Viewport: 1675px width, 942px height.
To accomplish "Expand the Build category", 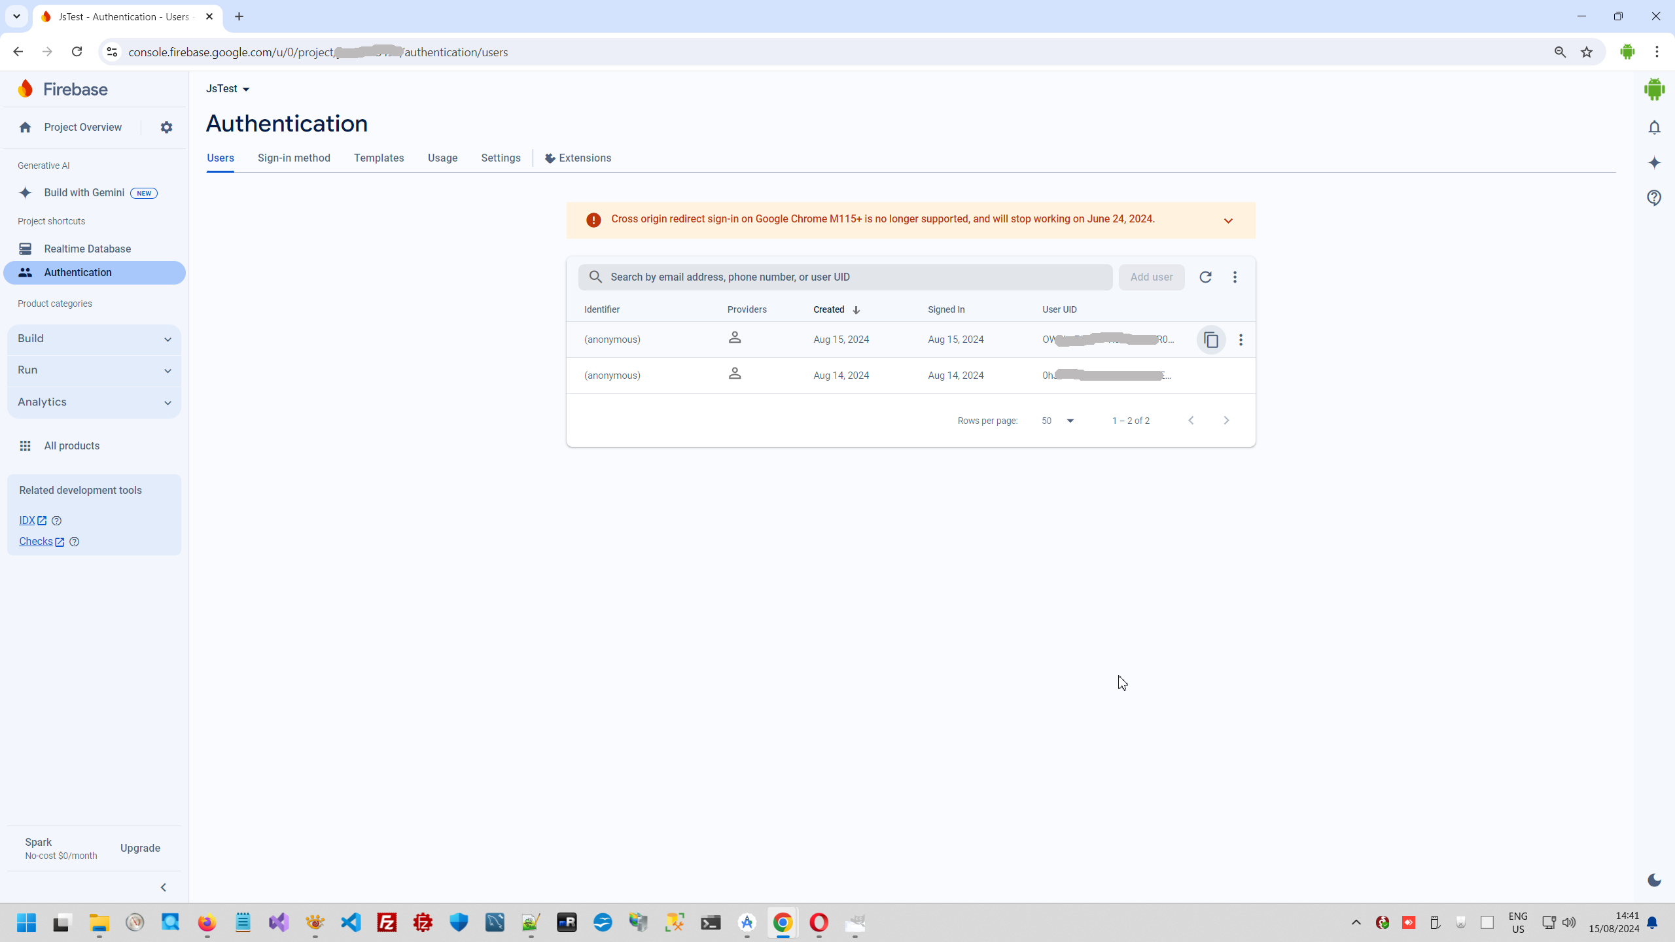I will pos(94,339).
